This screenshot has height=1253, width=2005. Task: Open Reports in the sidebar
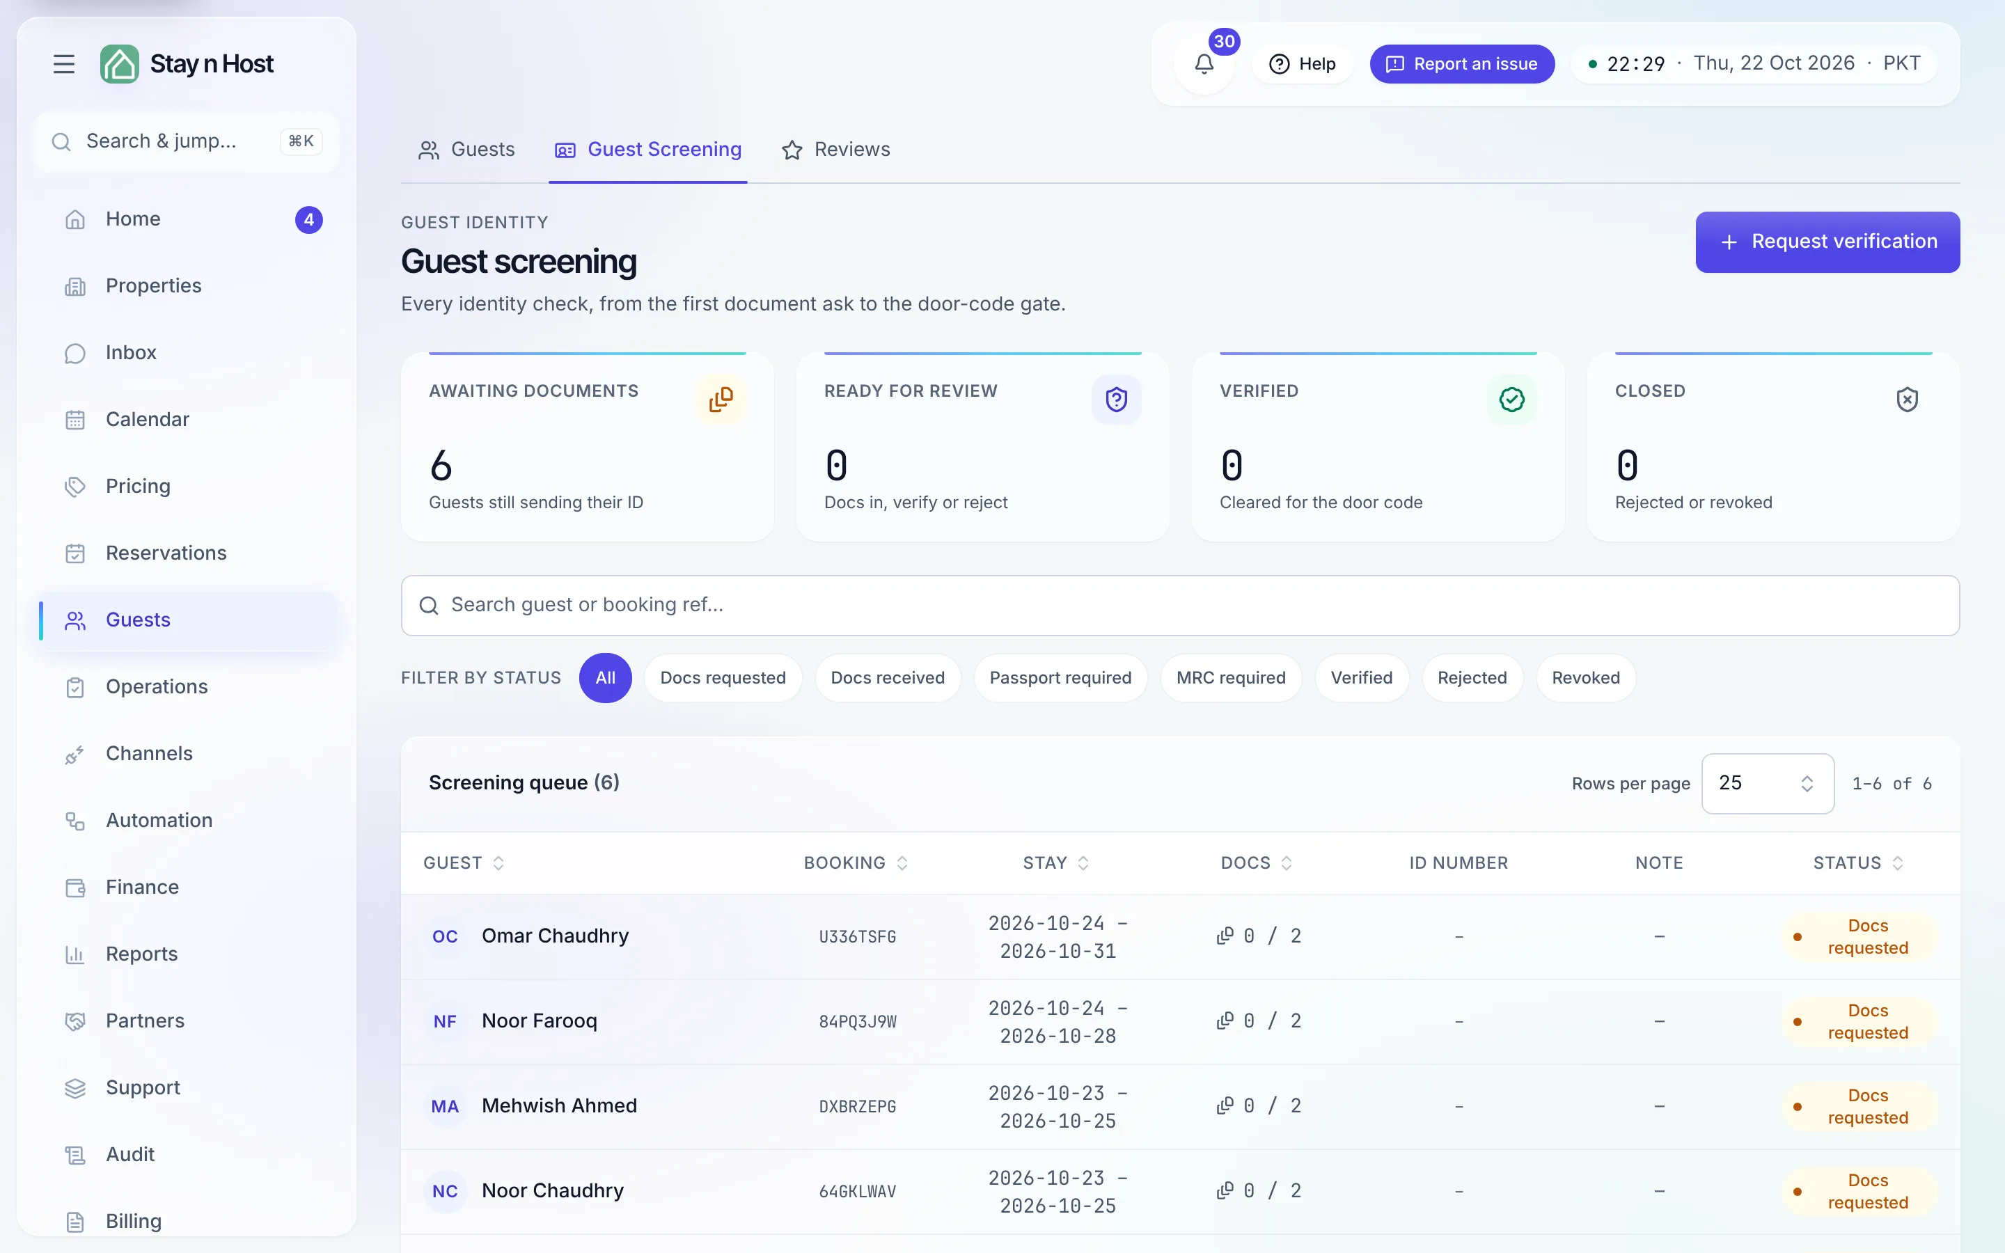pos(188,954)
